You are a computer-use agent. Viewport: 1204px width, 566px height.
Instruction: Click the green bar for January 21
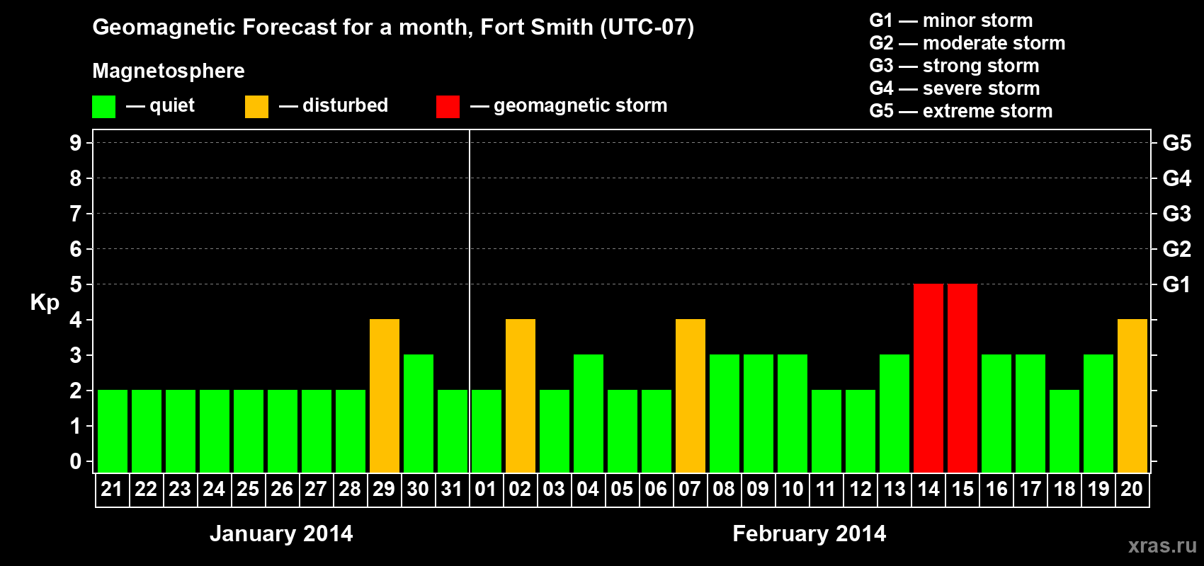point(113,431)
